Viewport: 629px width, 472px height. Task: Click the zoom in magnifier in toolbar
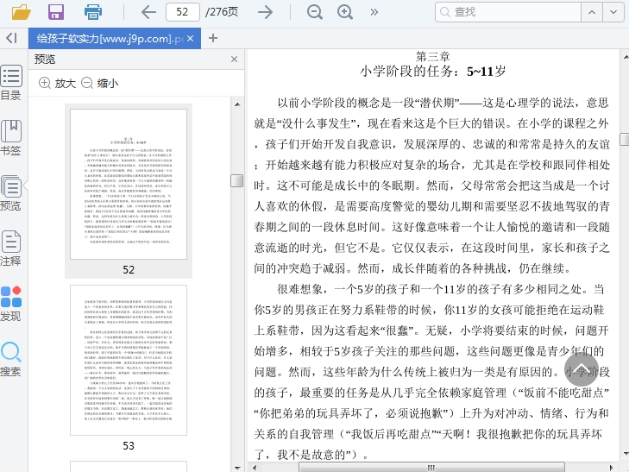coord(345,12)
